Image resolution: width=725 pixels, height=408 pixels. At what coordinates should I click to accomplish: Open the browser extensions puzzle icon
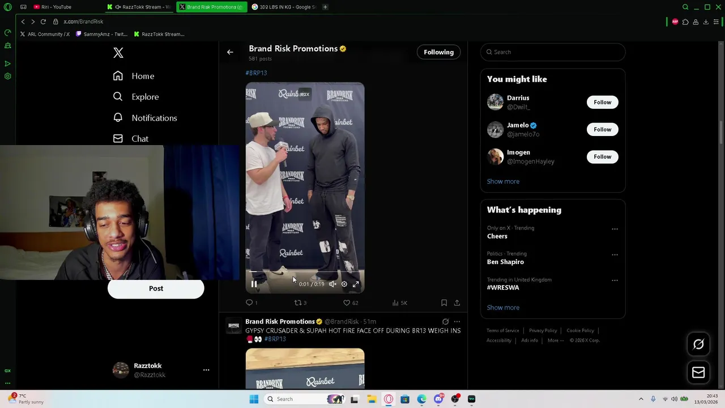pos(685,22)
